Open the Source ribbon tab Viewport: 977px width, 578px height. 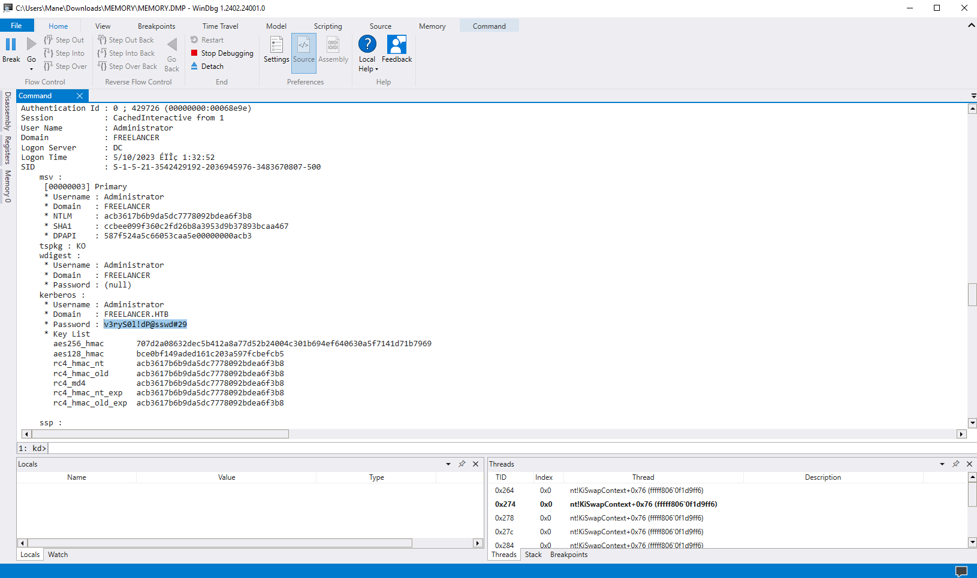click(x=381, y=26)
